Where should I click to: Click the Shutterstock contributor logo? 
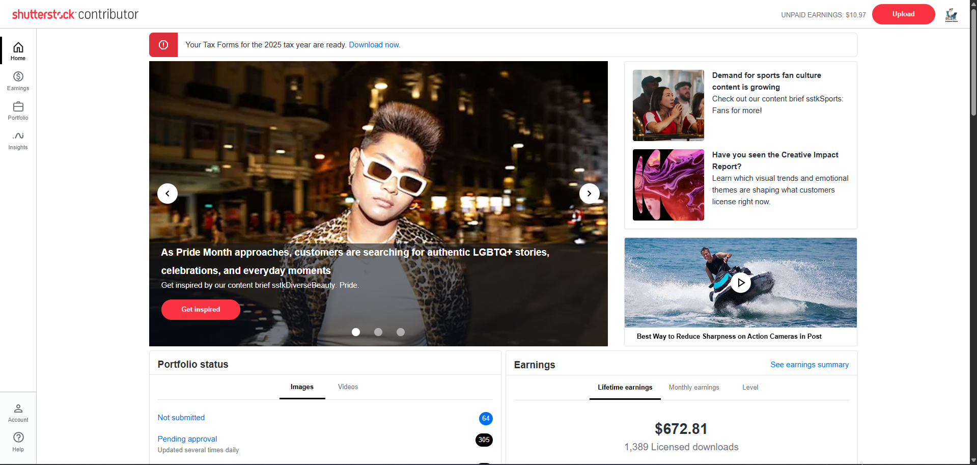tap(75, 14)
